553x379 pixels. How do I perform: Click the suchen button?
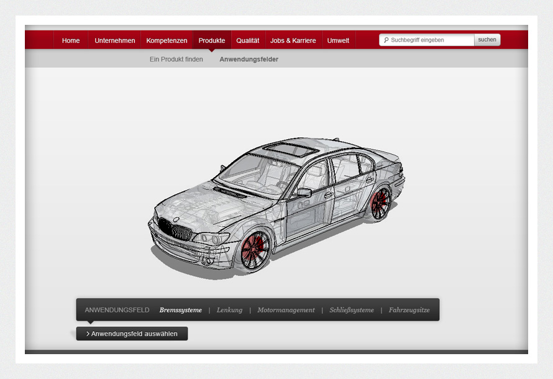(x=487, y=40)
